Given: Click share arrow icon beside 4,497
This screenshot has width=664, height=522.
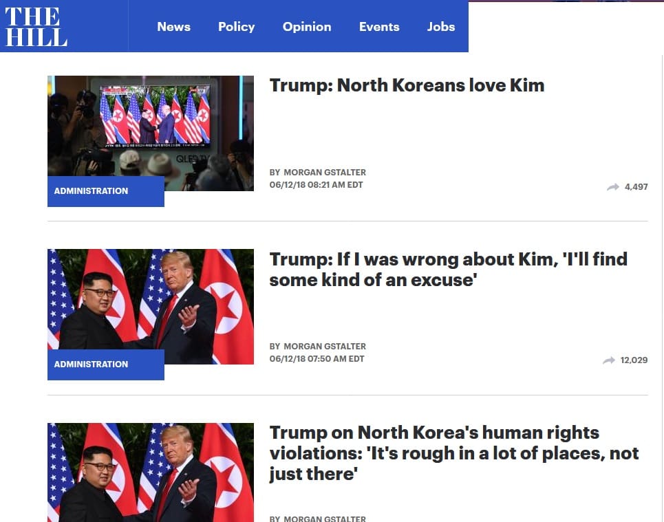Looking at the screenshot, I should (x=613, y=186).
